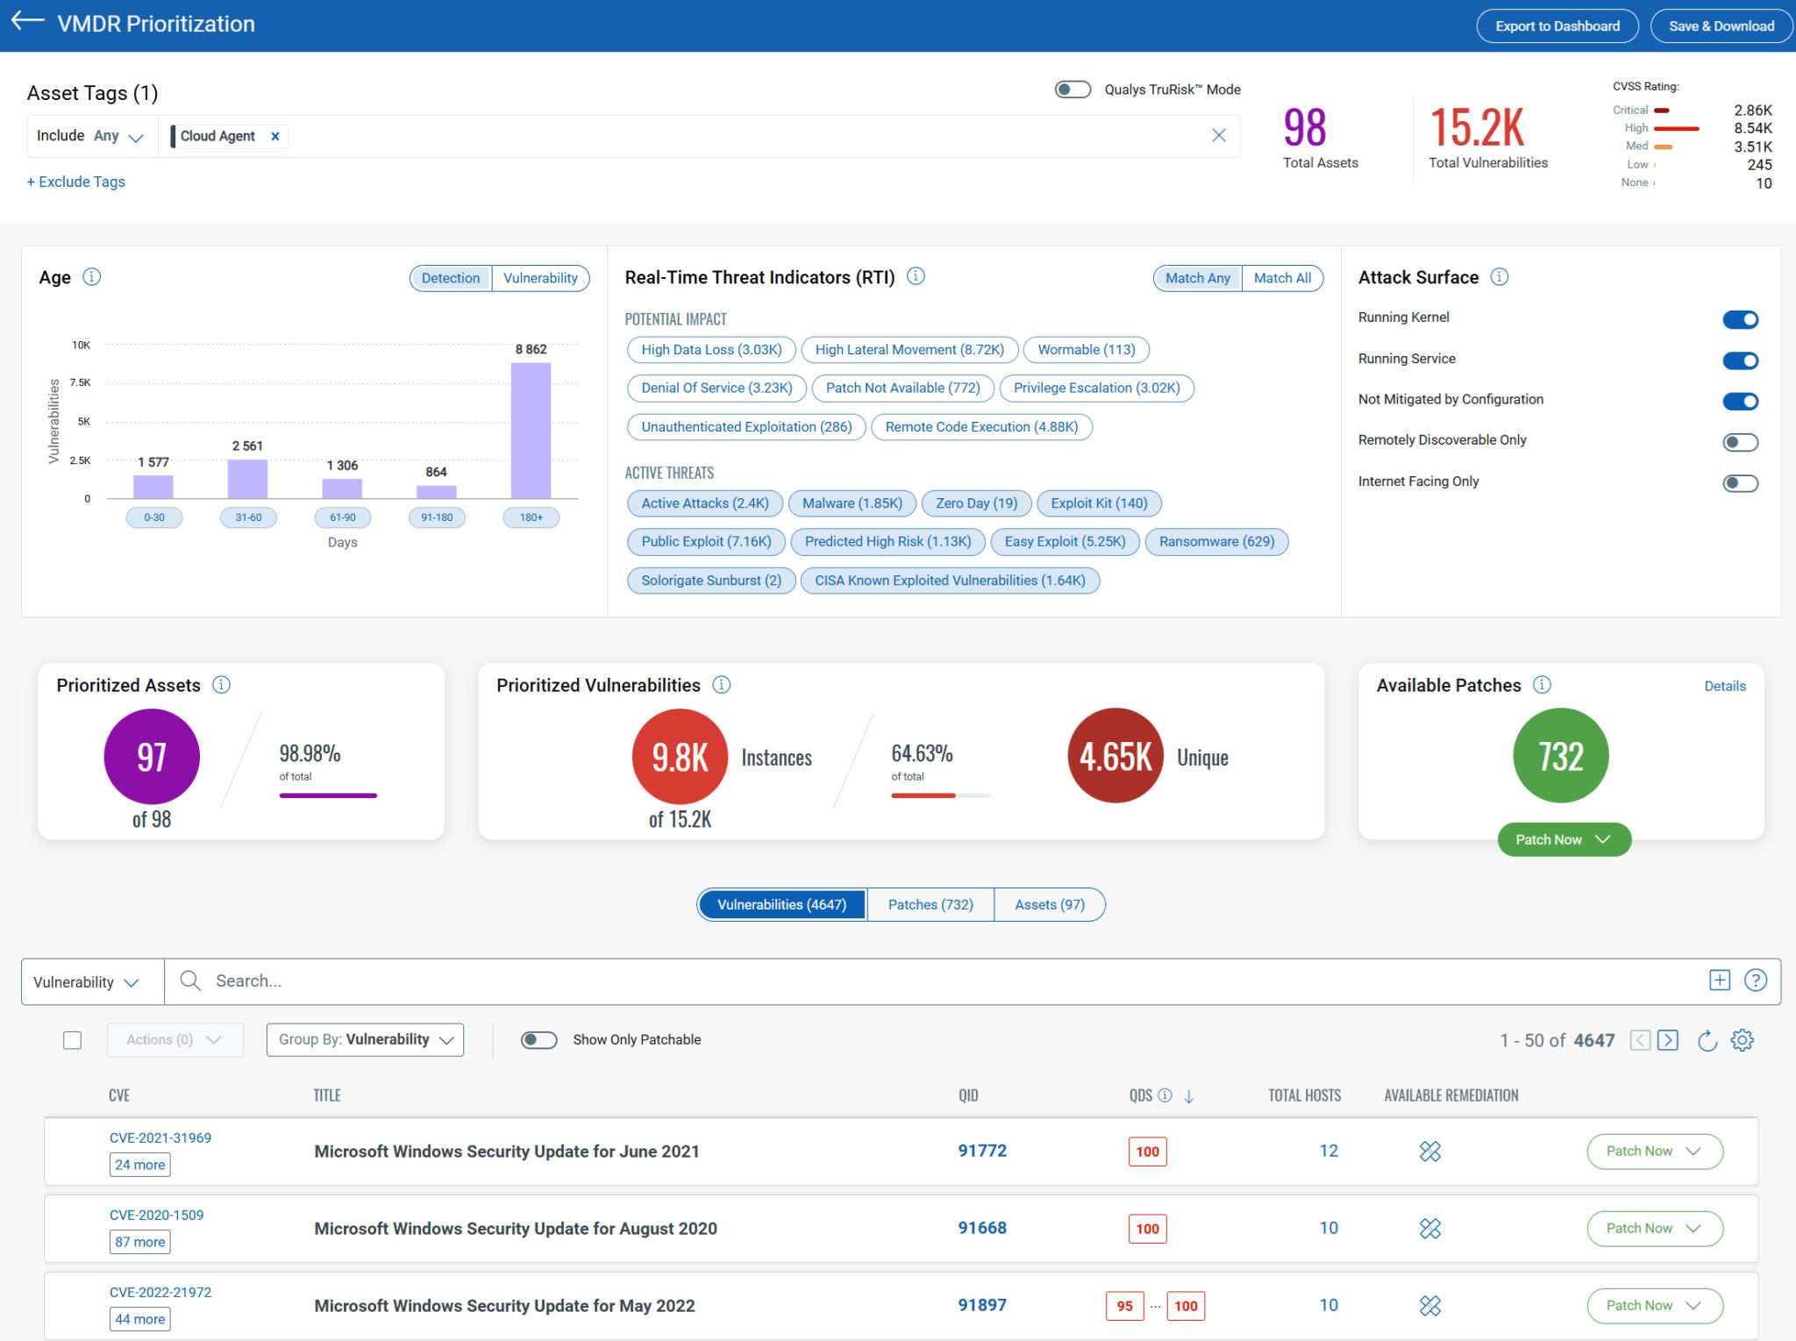This screenshot has height=1341, width=1796.
Task: Open the search help question mark icon
Action: pos(1755,981)
